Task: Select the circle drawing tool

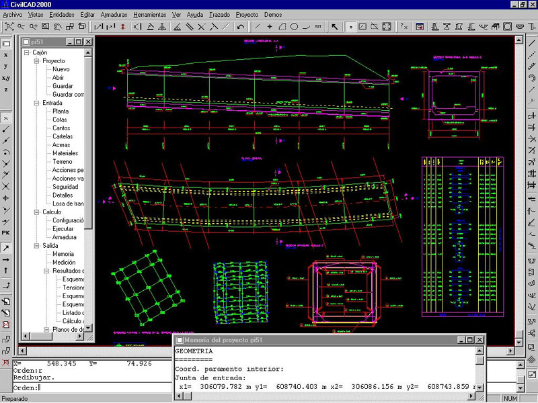Action: pyautogui.click(x=294, y=27)
